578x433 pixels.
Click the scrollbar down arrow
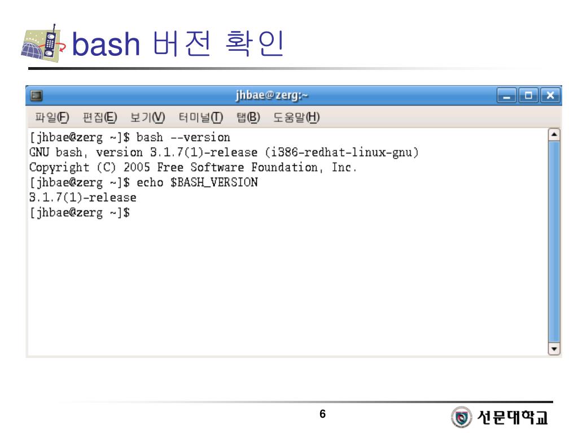554,348
